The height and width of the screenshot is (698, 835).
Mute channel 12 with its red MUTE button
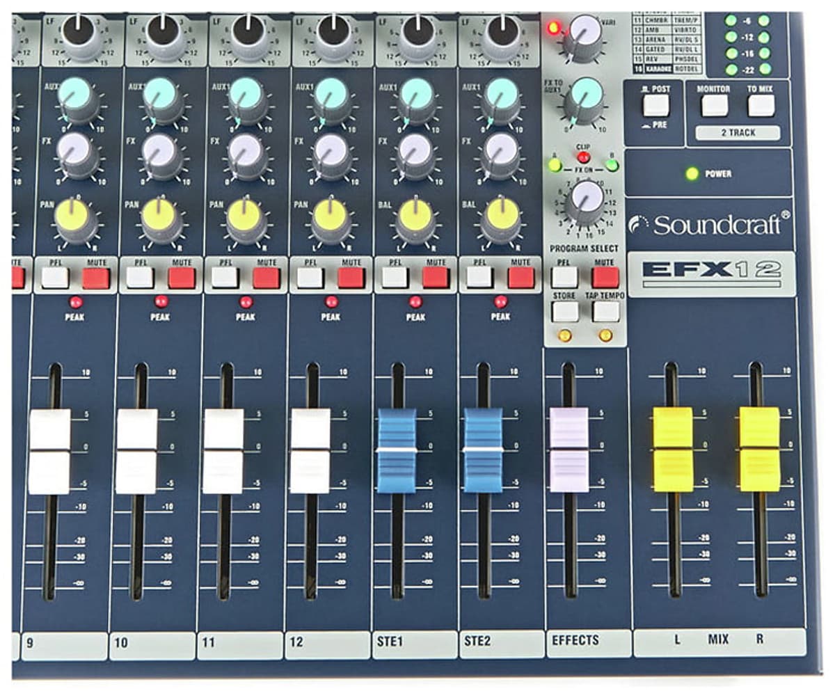[351, 278]
